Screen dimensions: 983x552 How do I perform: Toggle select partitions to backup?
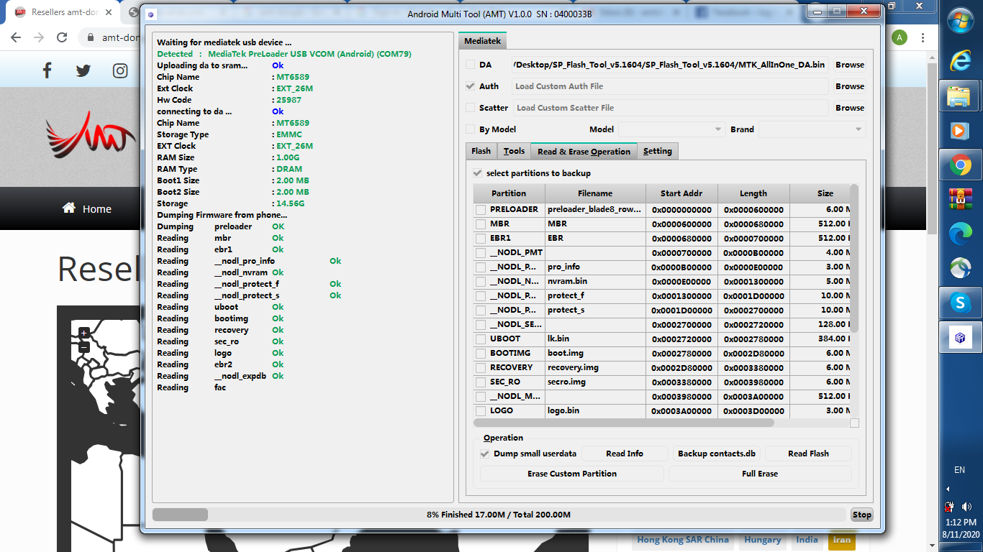(478, 173)
